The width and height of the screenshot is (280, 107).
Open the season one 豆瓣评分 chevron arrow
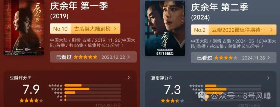(128, 78)
